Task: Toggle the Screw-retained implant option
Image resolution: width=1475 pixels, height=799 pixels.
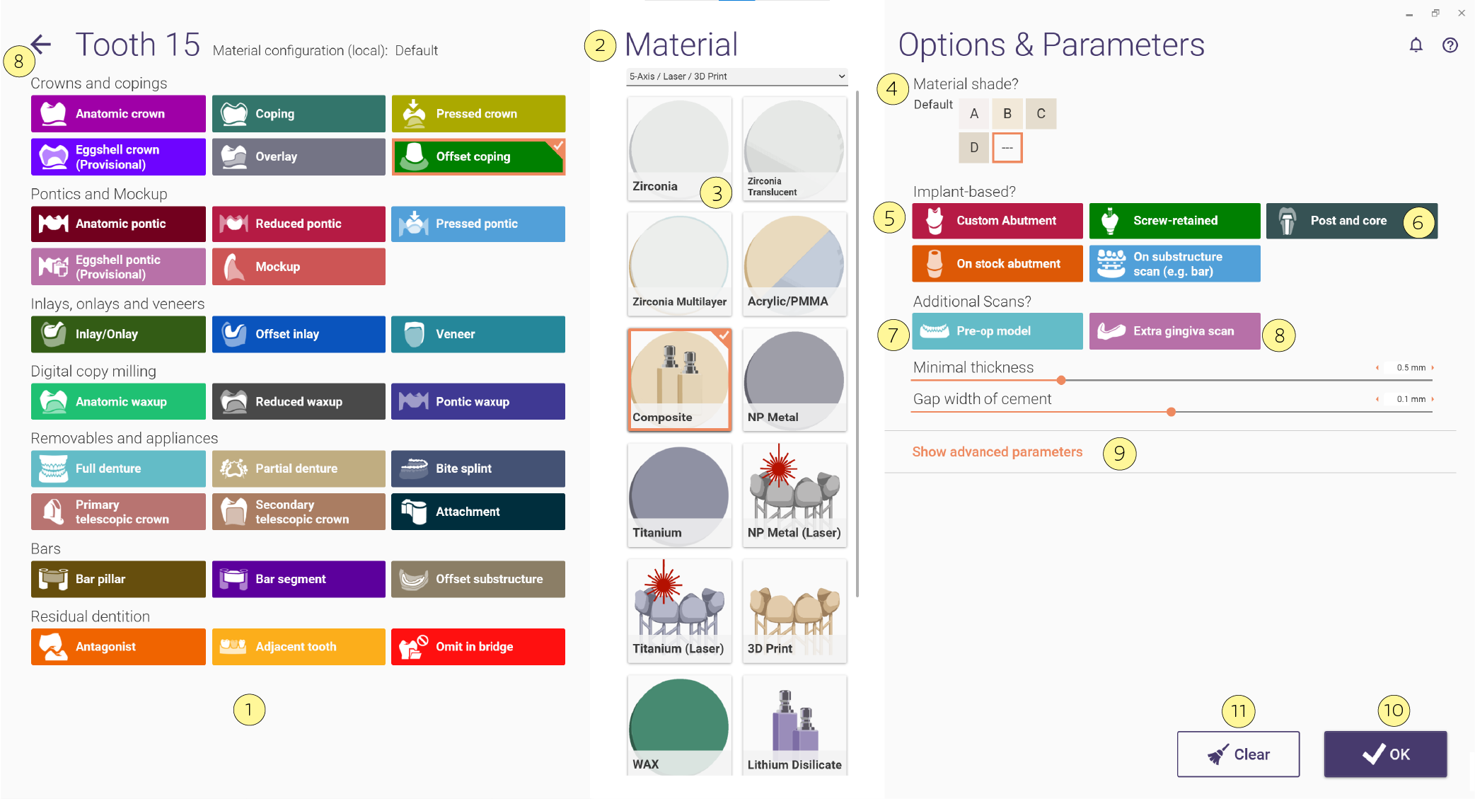Action: [1174, 221]
